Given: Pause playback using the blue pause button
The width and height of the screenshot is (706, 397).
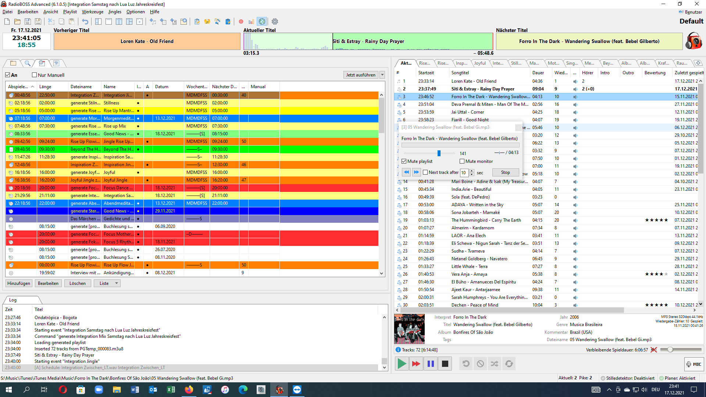Looking at the screenshot, I should (x=431, y=364).
